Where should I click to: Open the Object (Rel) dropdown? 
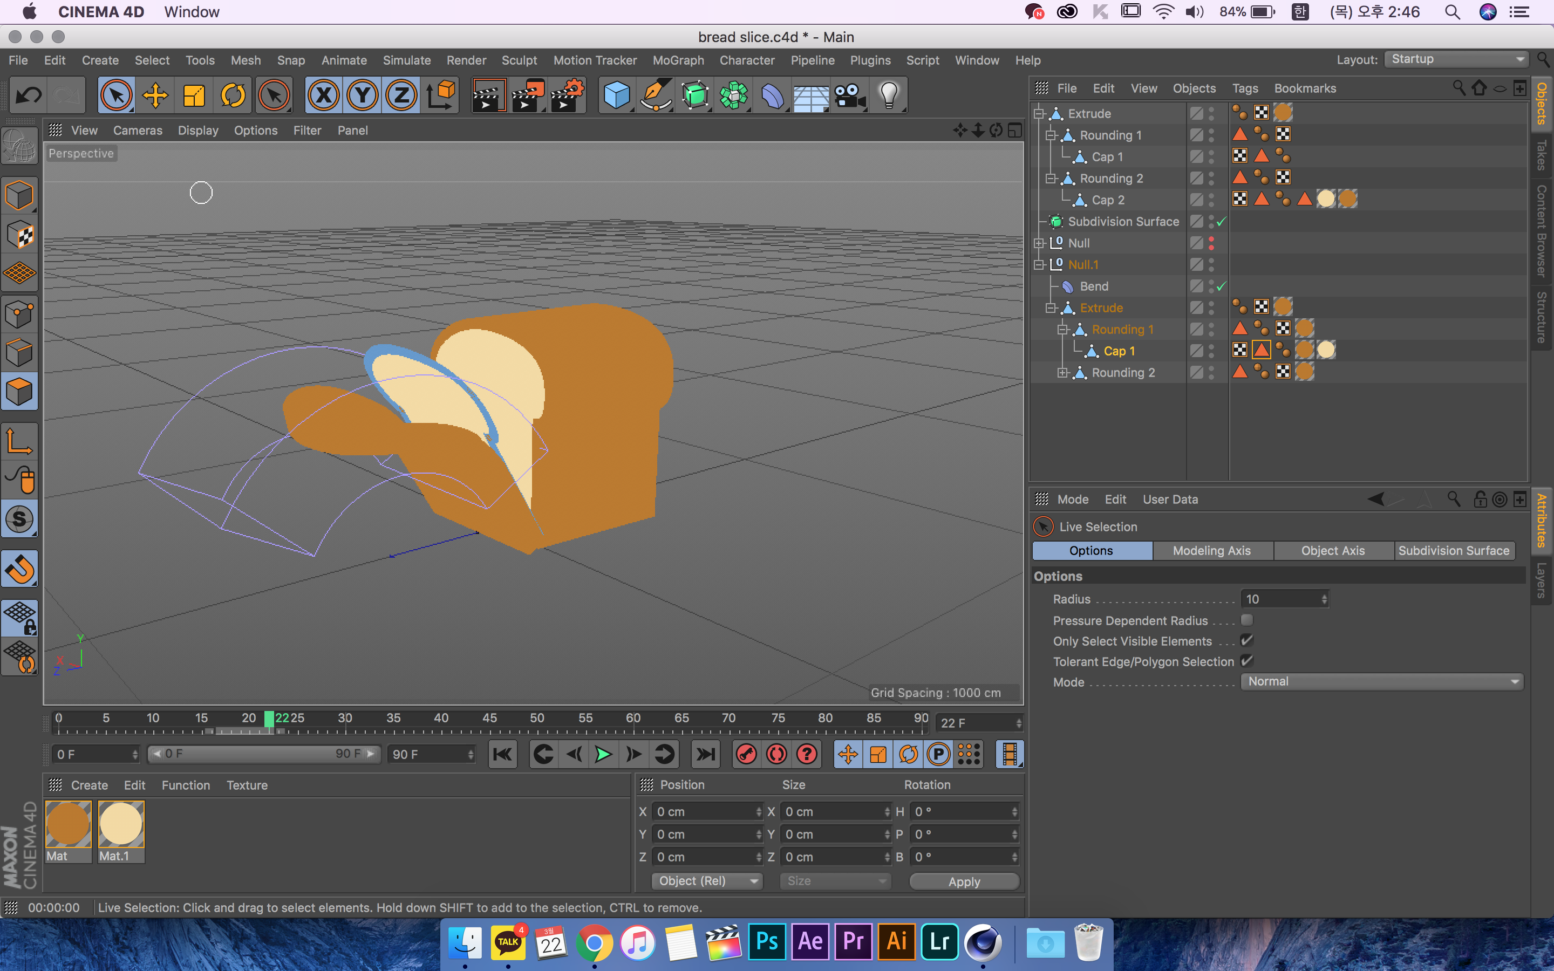click(x=707, y=881)
